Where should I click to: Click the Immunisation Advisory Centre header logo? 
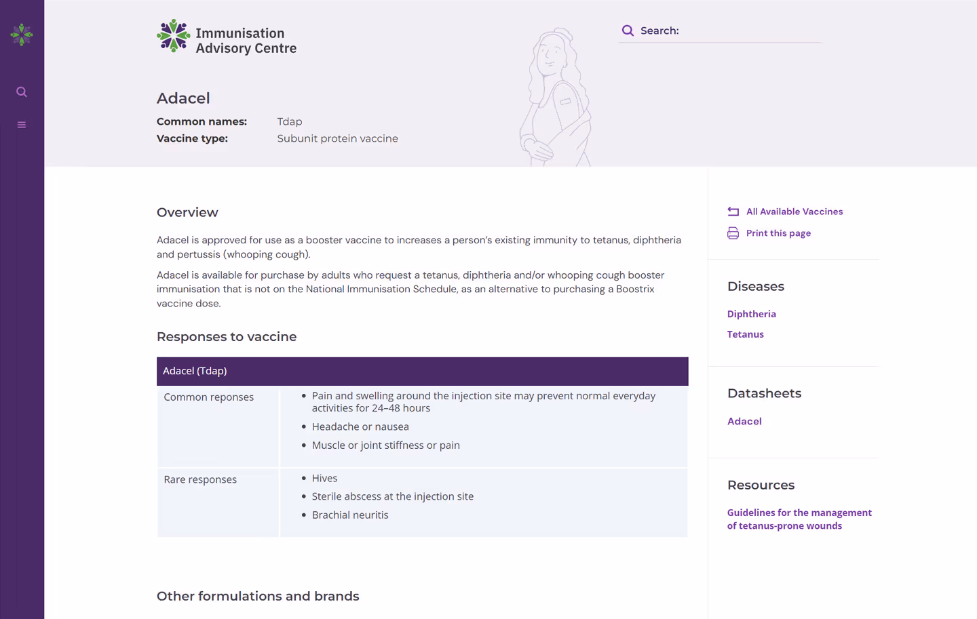[x=227, y=37]
